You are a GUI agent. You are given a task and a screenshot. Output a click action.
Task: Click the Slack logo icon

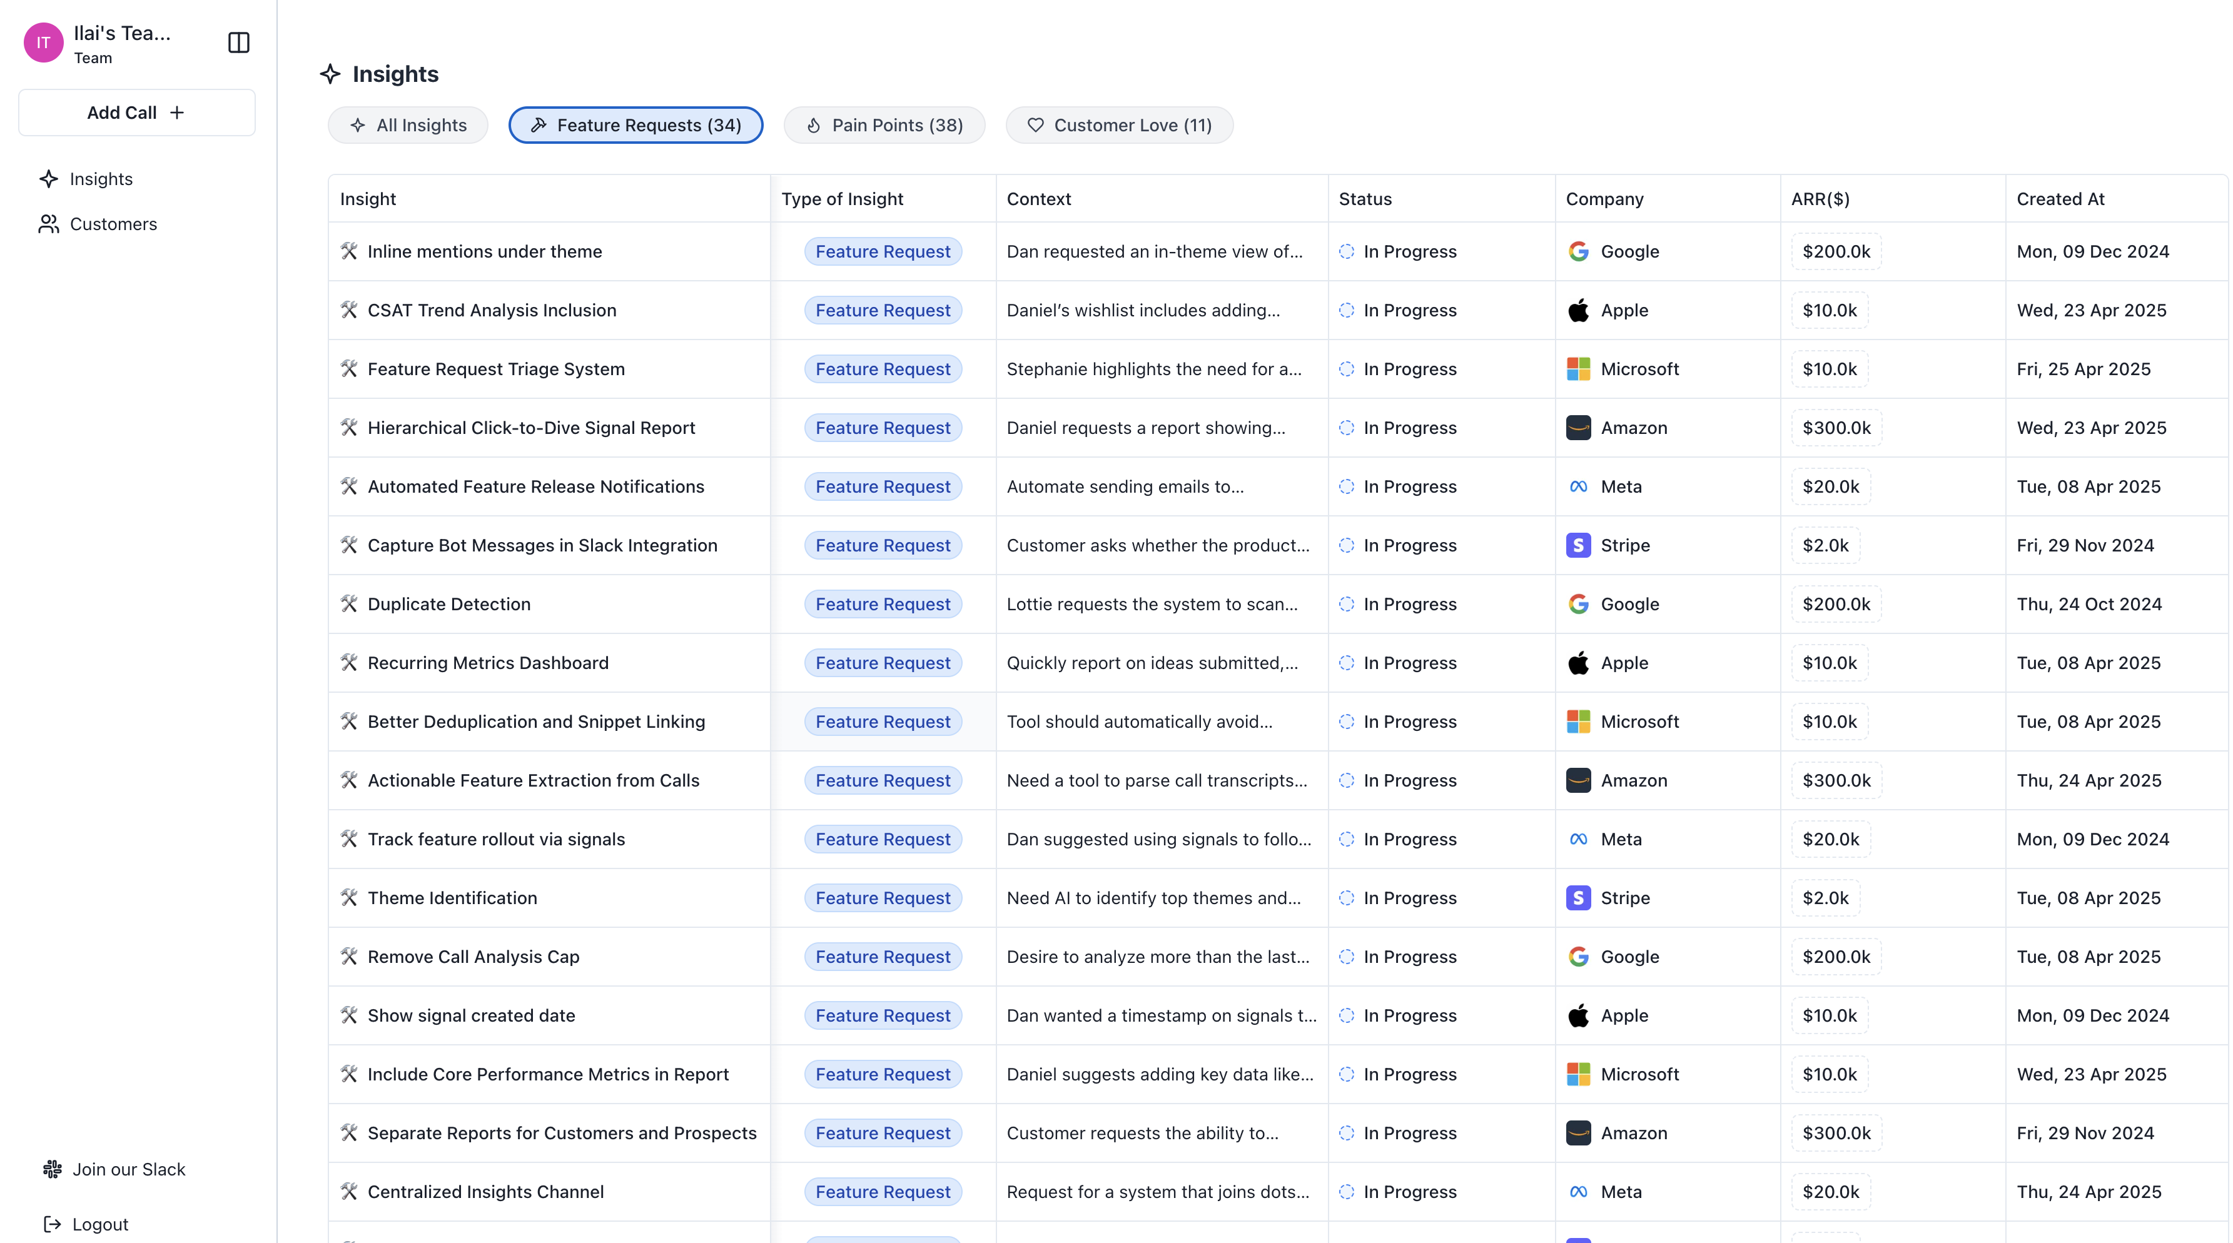click(52, 1169)
